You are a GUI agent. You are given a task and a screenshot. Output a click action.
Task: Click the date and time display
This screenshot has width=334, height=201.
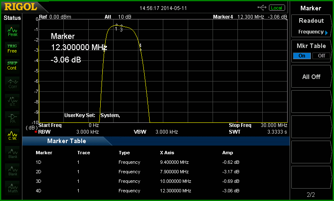[x=163, y=8]
